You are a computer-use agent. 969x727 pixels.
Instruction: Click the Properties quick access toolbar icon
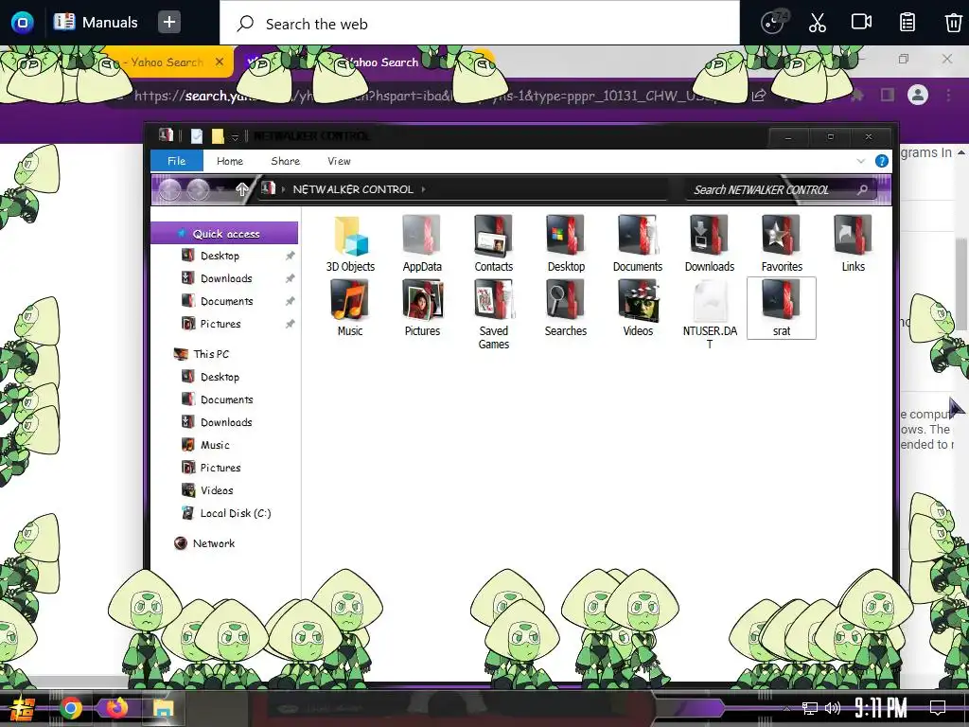197,136
